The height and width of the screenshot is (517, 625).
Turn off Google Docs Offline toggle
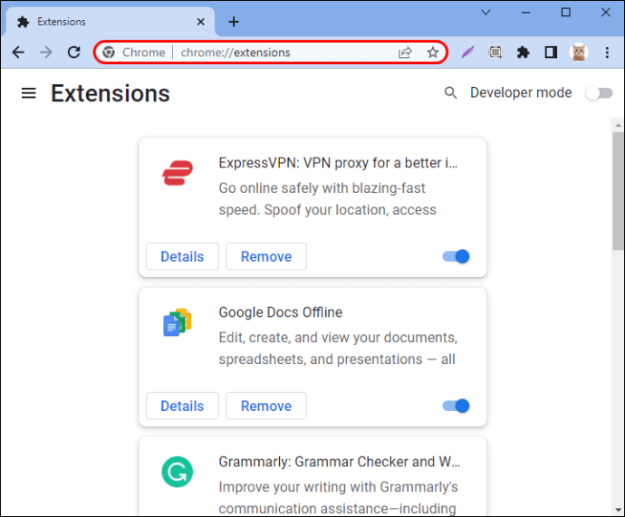pyautogui.click(x=456, y=406)
